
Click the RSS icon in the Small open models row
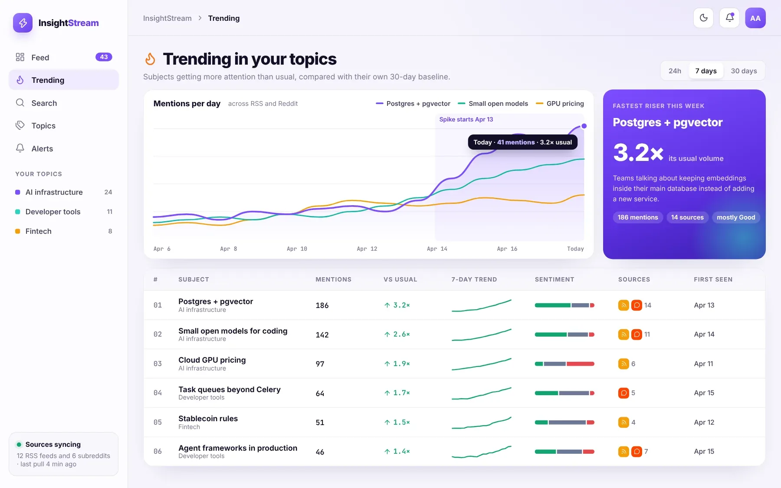(623, 334)
